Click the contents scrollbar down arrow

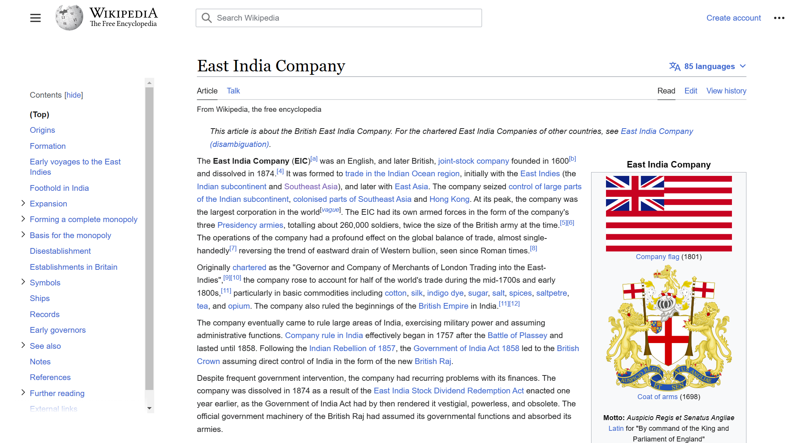[149, 408]
